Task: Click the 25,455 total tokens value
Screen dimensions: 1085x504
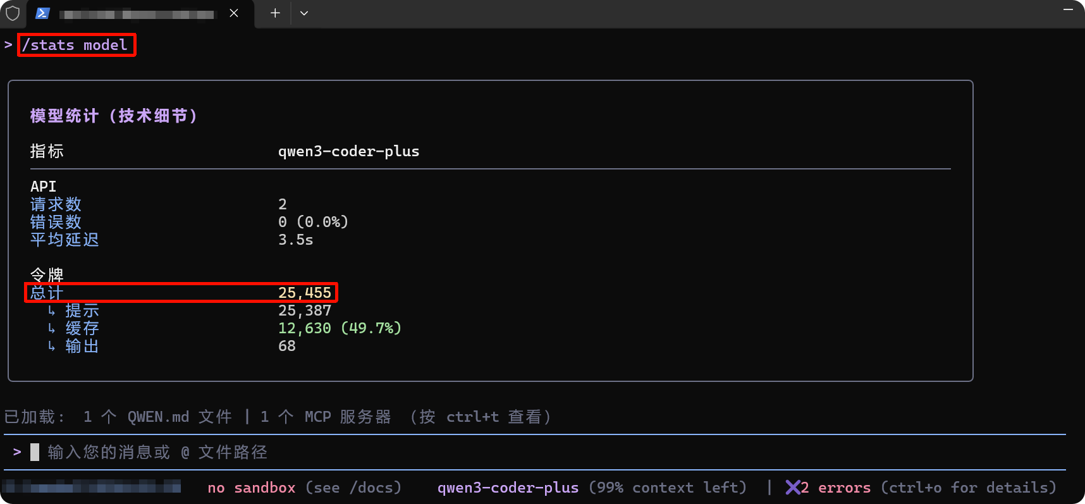Action: [304, 293]
